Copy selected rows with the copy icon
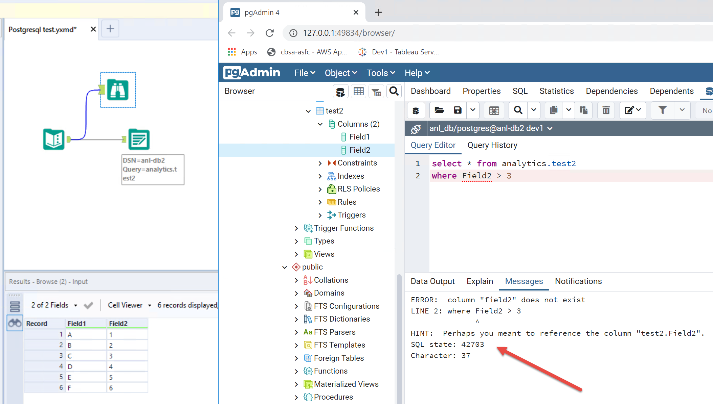 coord(553,110)
